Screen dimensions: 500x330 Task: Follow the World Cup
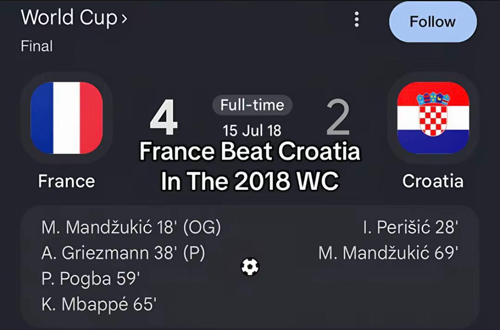[433, 21]
